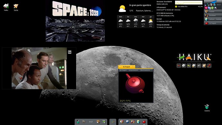Click the green circle tray icon in the Deskbar
The image size is (222, 125).
tap(212, 8)
